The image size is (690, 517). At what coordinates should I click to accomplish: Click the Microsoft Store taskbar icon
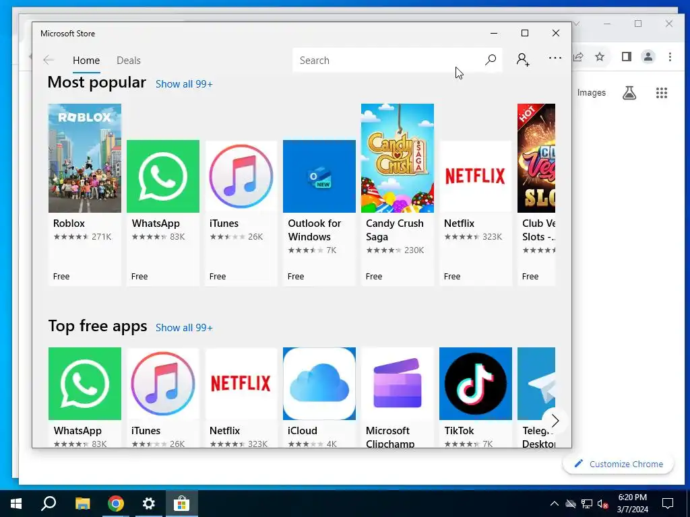point(181,504)
